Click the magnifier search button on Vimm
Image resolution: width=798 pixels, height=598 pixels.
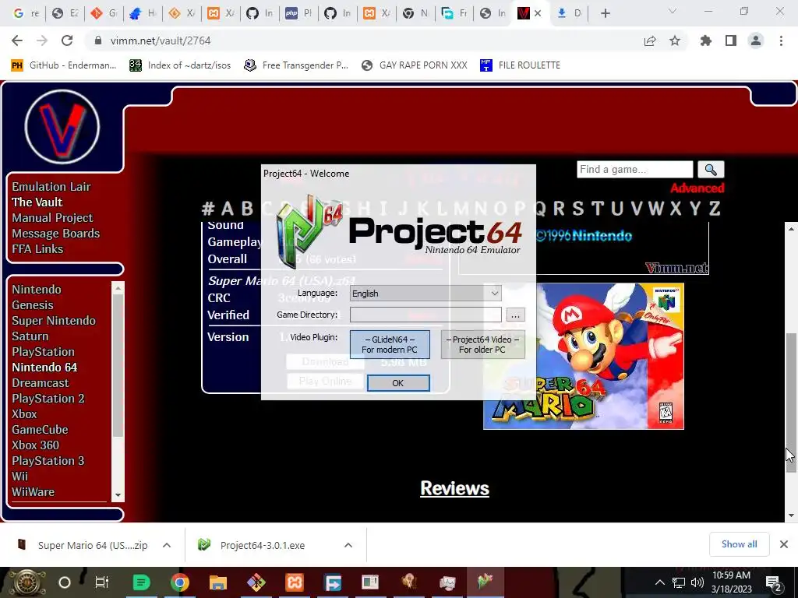pos(711,169)
